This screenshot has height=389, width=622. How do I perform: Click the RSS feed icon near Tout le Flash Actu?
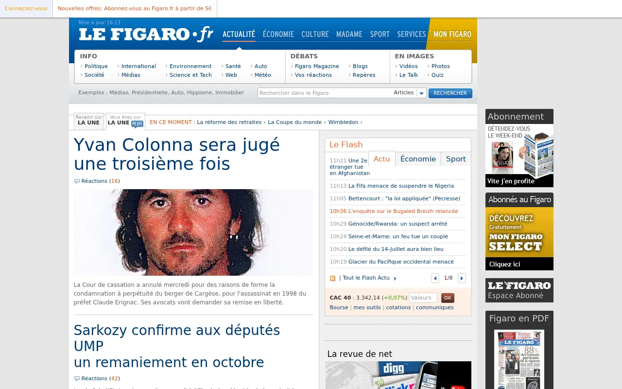pos(332,278)
